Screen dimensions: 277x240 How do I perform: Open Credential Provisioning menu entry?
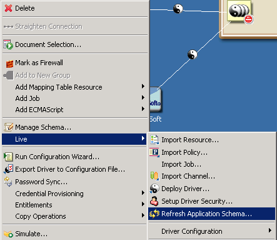coord(74,194)
